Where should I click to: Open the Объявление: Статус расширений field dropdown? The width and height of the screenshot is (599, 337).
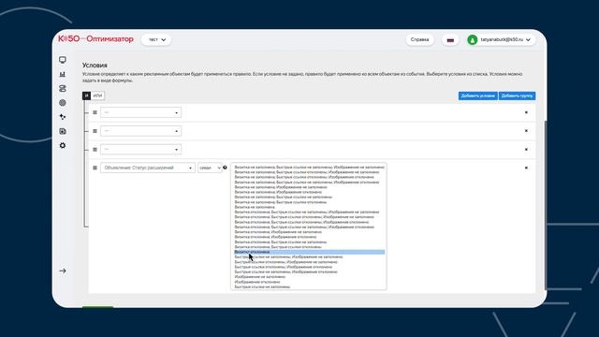click(x=148, y=168)
